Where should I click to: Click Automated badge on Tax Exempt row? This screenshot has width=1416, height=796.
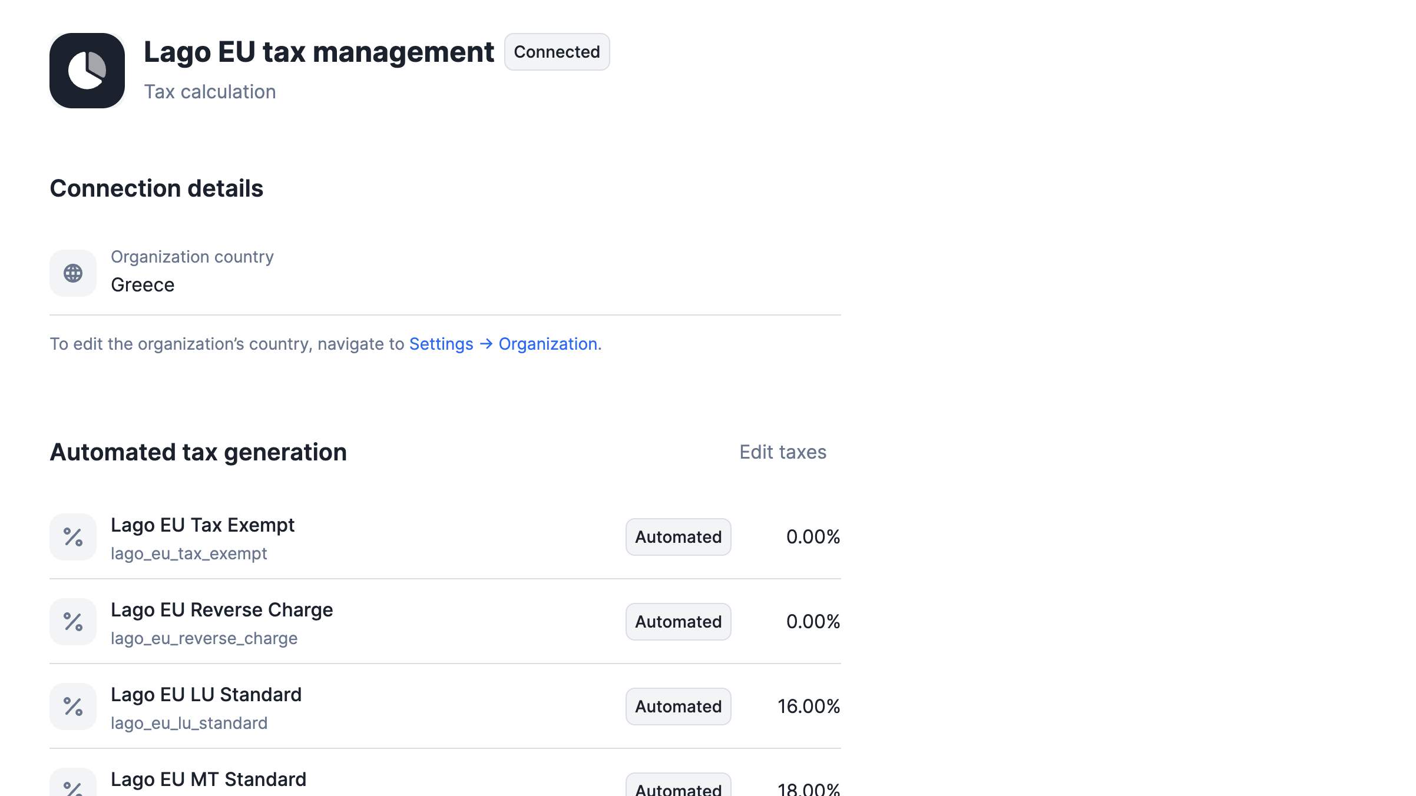[x=678, y=537]
